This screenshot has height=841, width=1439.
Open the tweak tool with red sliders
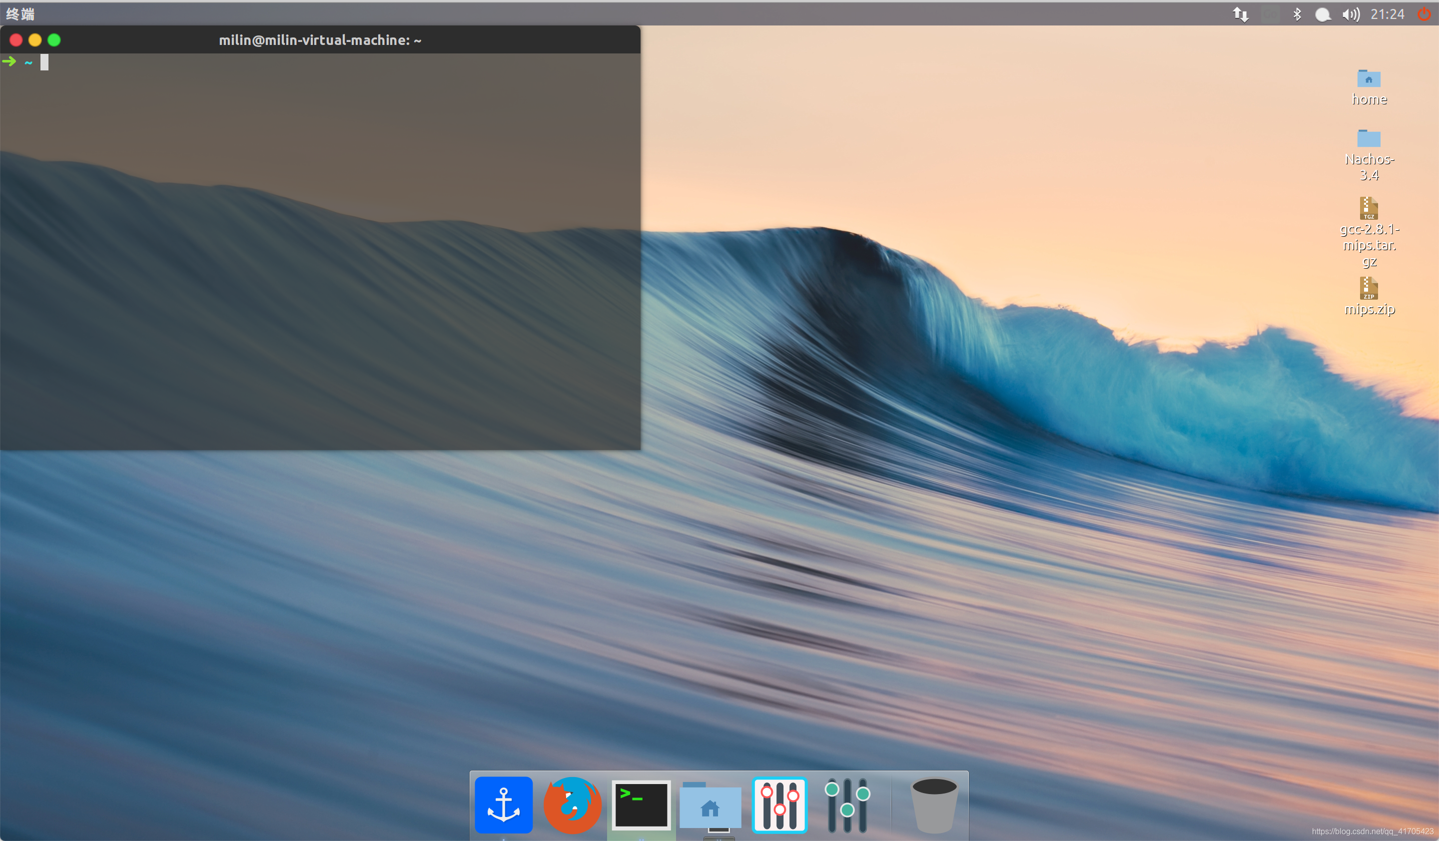[779, 805]
